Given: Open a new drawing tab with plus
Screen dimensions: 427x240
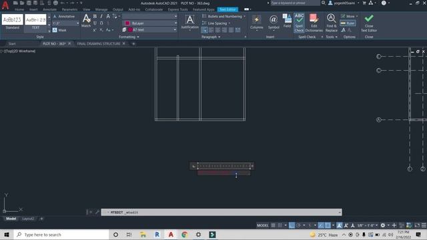Looking at the screenshot, I should 133,43.
